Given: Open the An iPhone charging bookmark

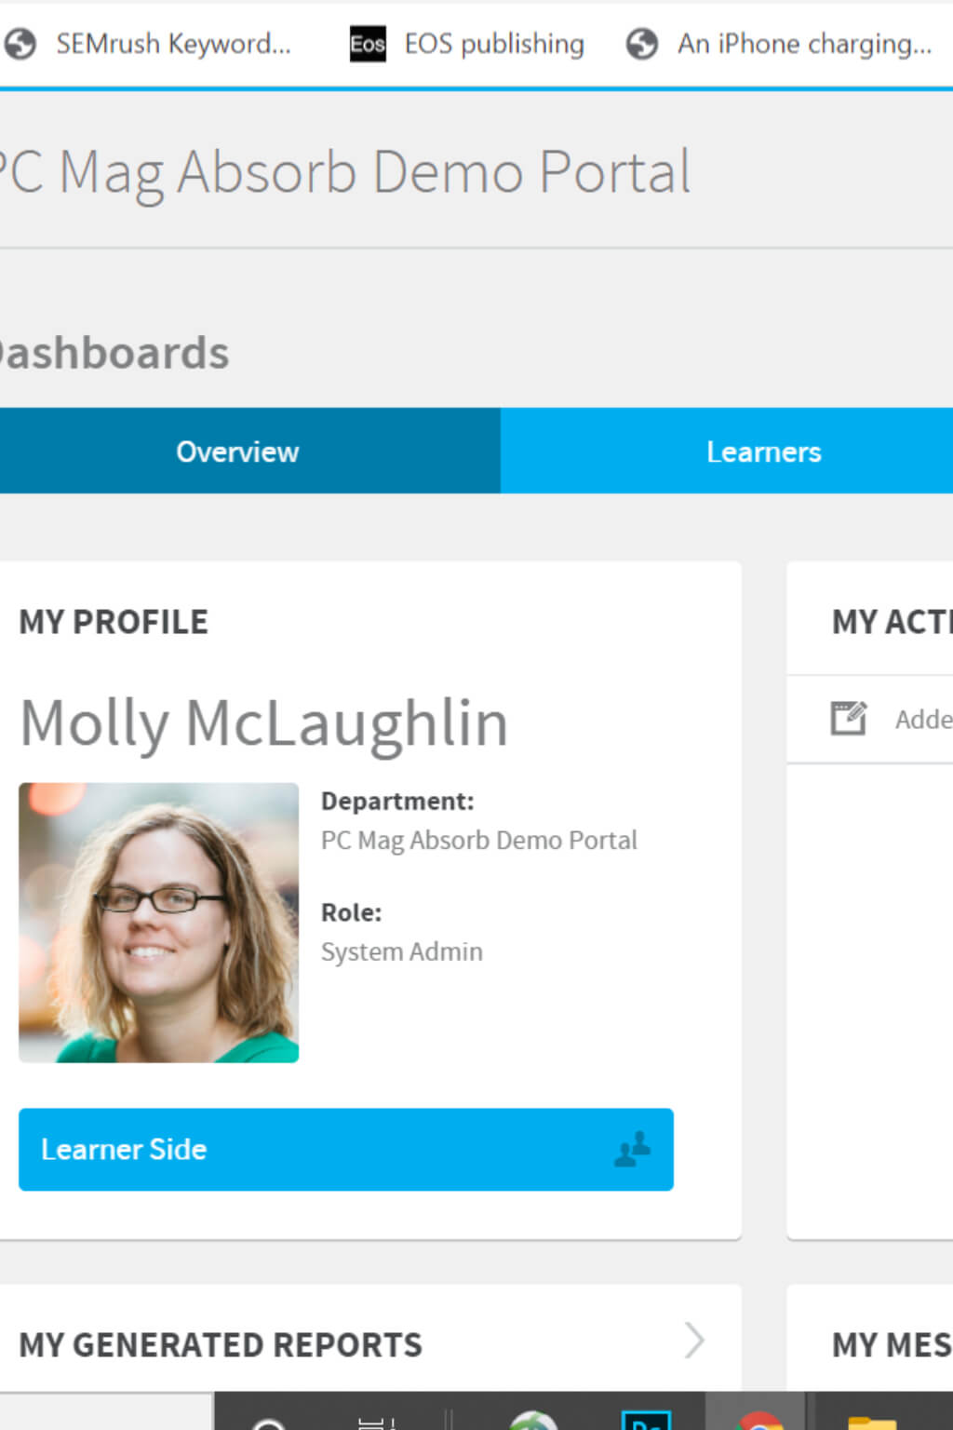Looking at the screenshot, I should [x=804, y=44].
